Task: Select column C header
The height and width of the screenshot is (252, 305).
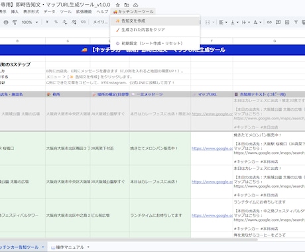Action: 68,41
